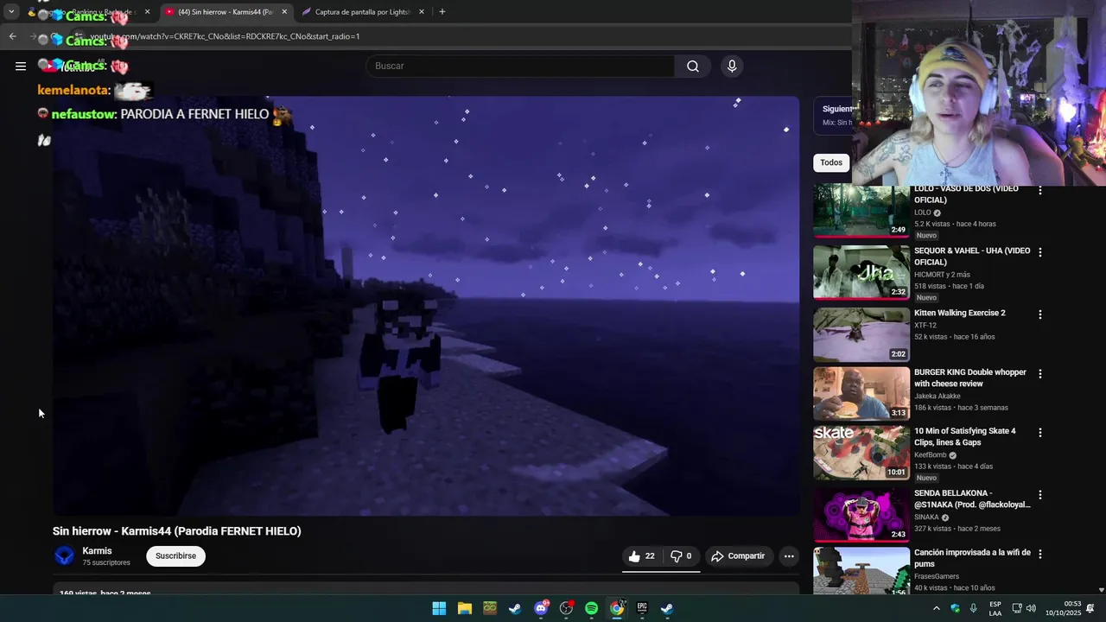Image resolution: width=1106 pixels, height=622 pixels.
Task: Open the volume speaker tray icon
Action: coord(1031,608)
